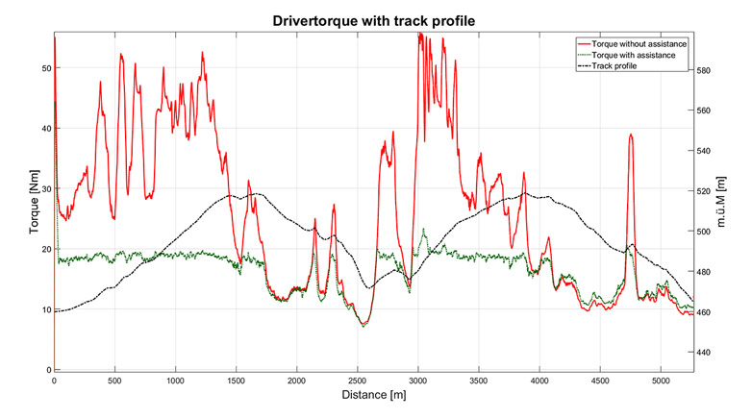Click the chart title Drivertorque with track profile
The width and height of the screenshot is (752, 418).
pos(374,20)
